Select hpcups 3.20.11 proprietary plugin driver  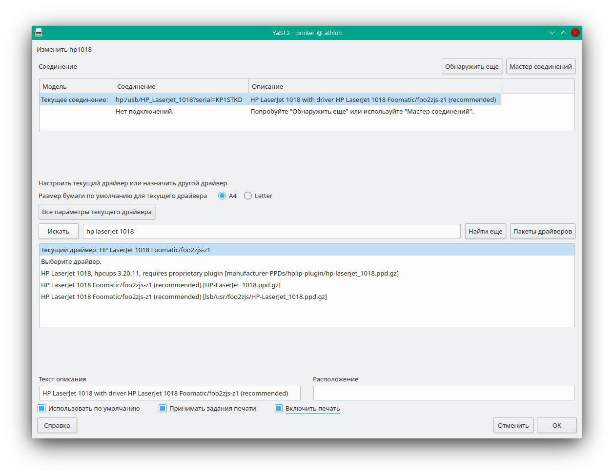pyautogui.click(x=307, y=273)
